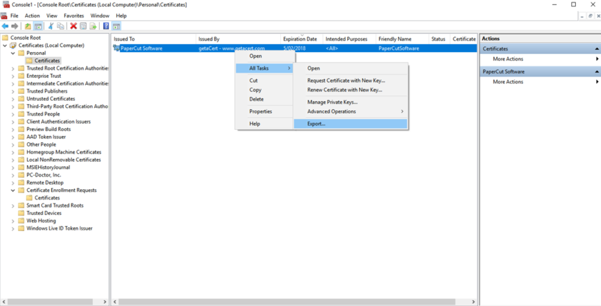The height and width of the screenshot is (306, 601).
Task: Click the Other People folder icon
Action: point(21,145)
